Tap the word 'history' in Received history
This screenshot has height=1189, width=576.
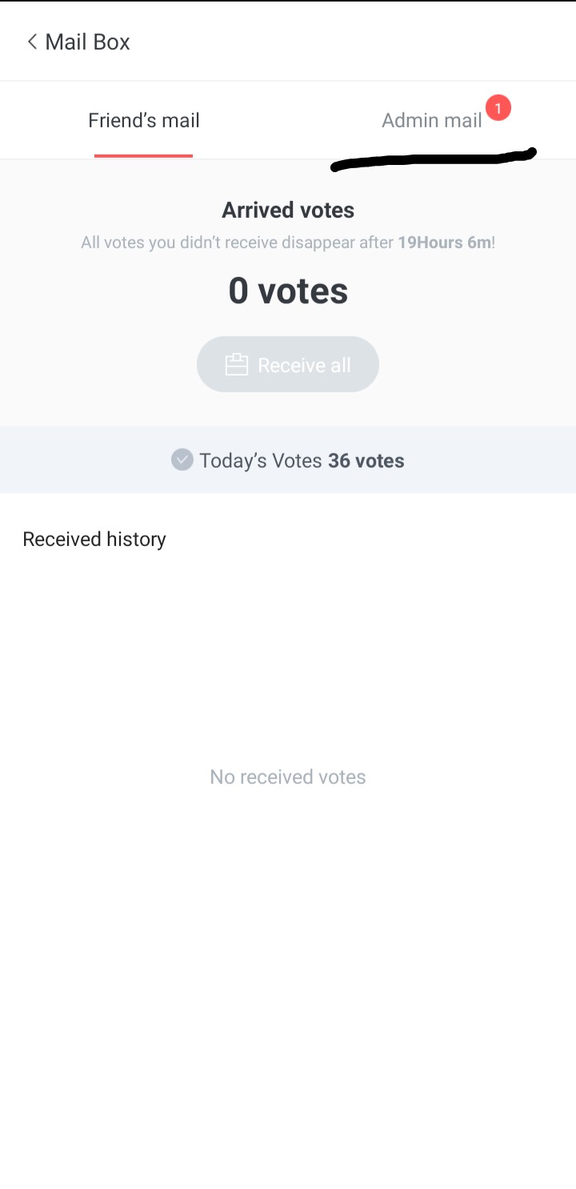[136, 540]
